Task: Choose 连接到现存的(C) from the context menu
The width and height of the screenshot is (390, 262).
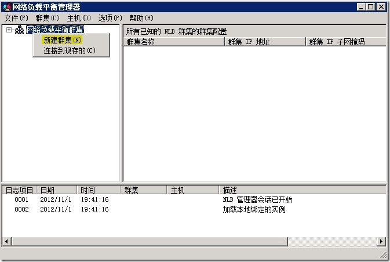Action: pyautogui.click(x=69, y=50)
